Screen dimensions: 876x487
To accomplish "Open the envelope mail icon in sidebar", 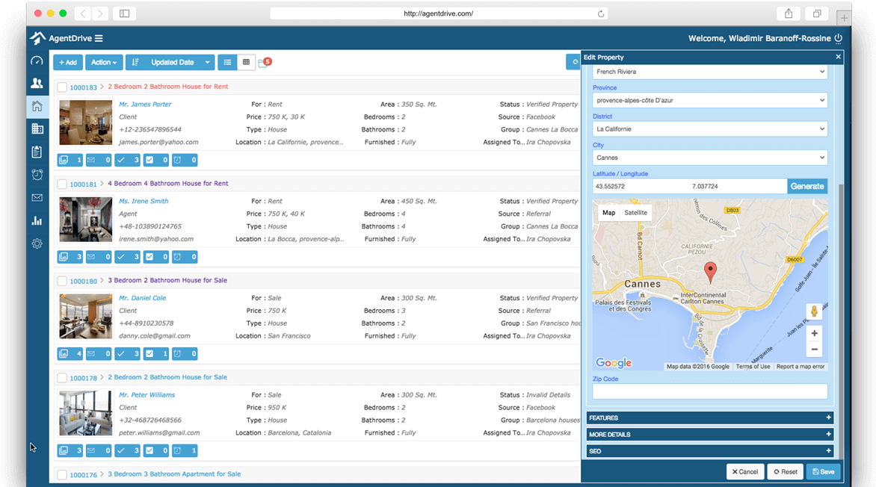I will coord(37,197).
